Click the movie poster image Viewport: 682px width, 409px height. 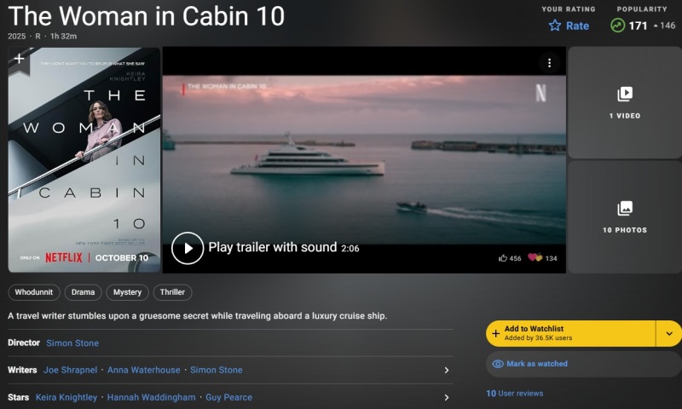click(84, 160)
